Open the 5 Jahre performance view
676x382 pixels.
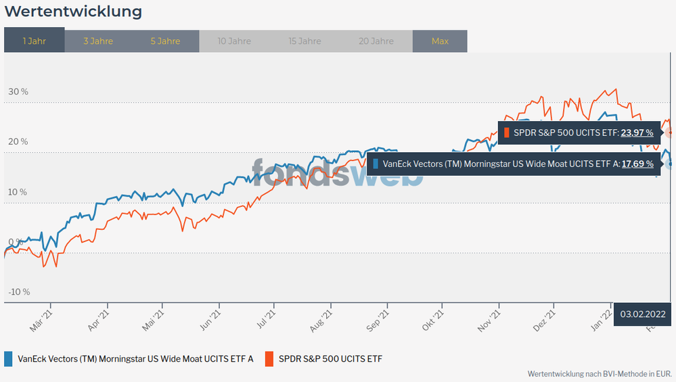click(x=165, y=41)
